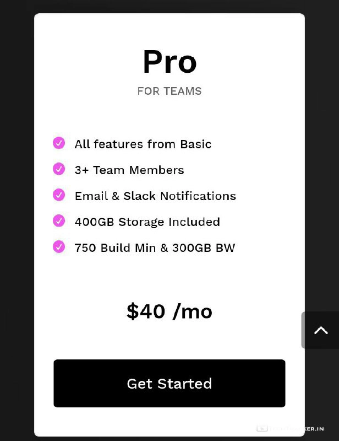Click the blank card space above the price
The height and width of the screenshot is (441, 339).
169,278
